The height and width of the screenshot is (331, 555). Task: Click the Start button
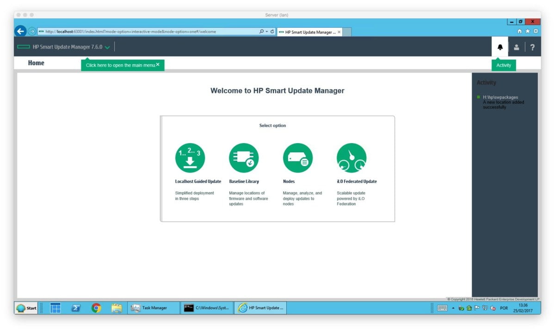point(26,308)
